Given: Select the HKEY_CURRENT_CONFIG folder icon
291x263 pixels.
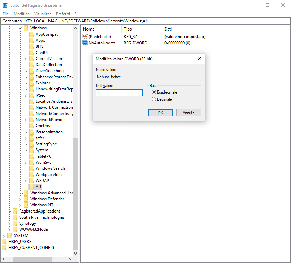Looking at the screenshot, I should point(4,248).
